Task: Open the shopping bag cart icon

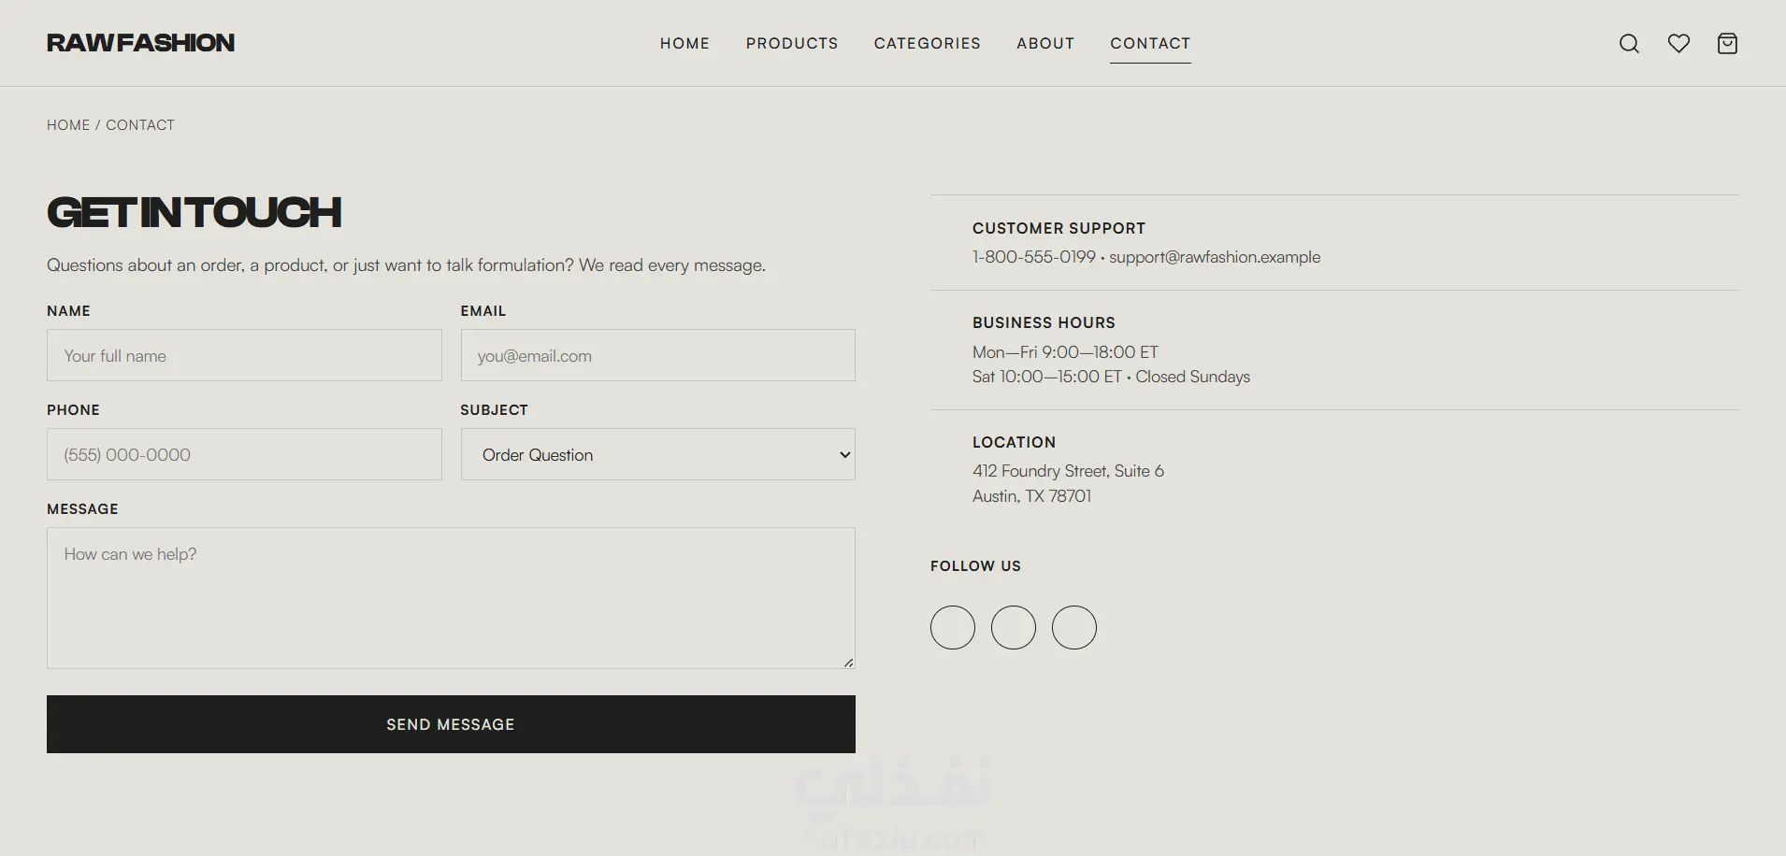Action: [x=1727, y=43]
